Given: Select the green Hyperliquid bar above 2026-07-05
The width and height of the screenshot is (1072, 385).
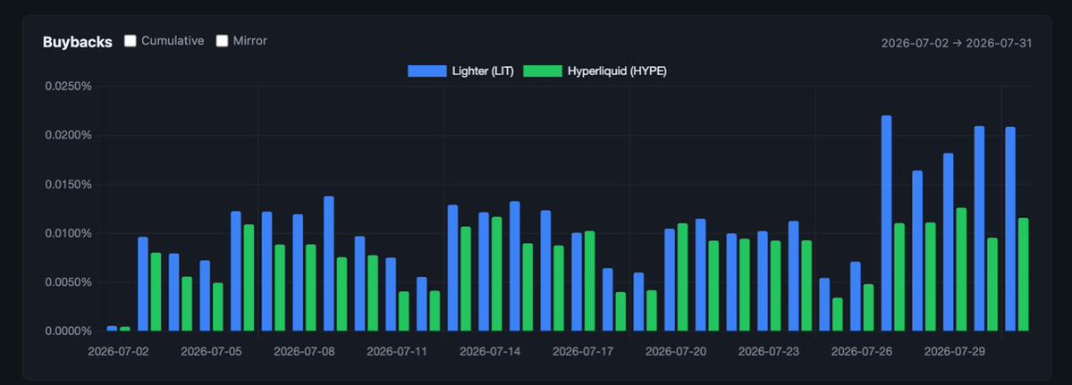Looking at the screenshot, I should tap(217, 307).
